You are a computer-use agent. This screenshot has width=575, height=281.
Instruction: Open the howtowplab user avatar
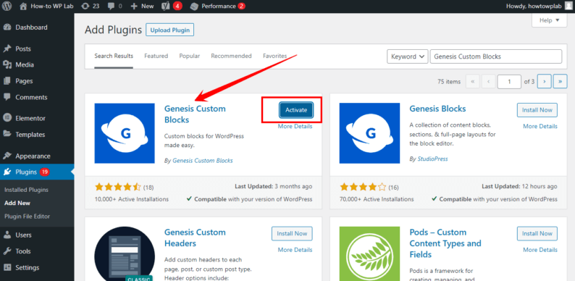coord(568,6)
